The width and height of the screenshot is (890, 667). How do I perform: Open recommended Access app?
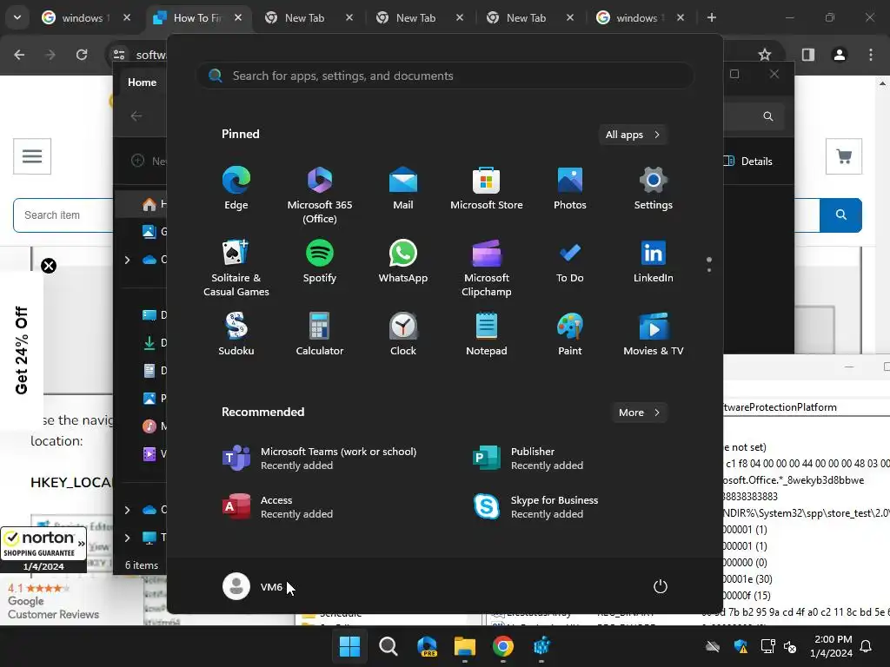tap(278, 507)
